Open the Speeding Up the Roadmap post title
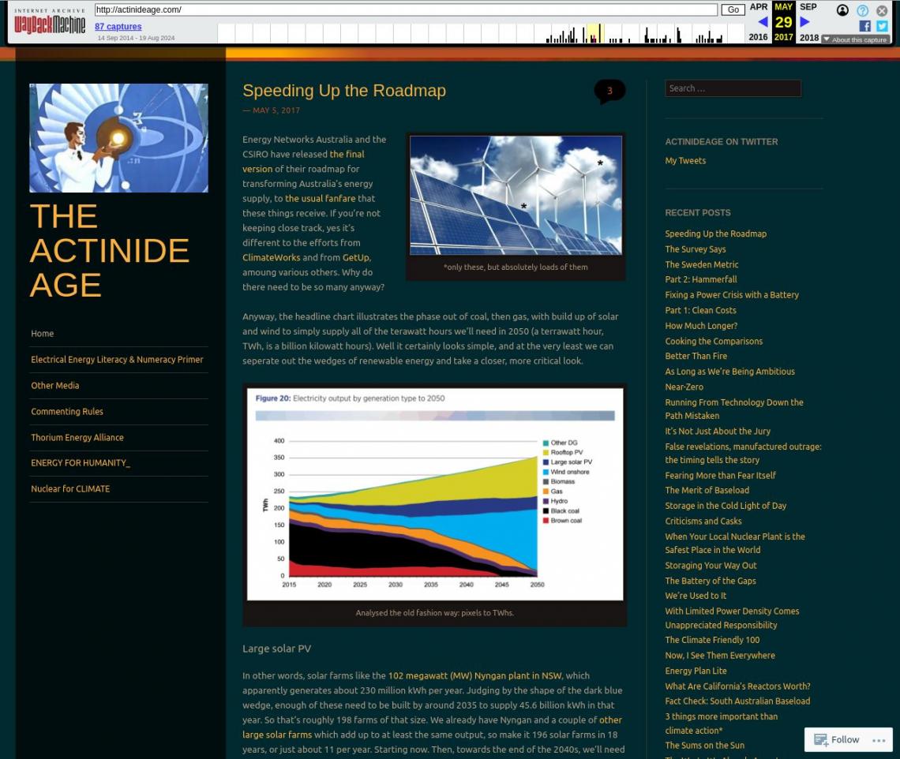This screenshot has height=759, width=900. click(x=344, y=91)
